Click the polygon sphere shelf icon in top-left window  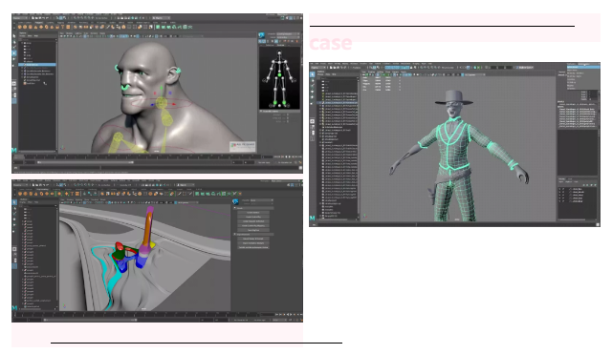tap(20, 27)
